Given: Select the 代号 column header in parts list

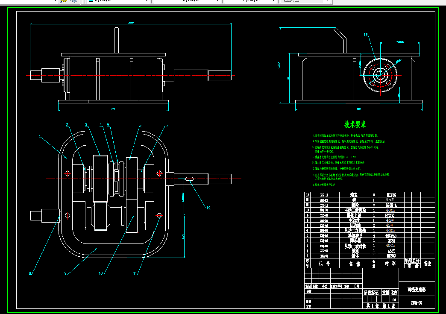Looking at the screenshot, I should [324, 264].
